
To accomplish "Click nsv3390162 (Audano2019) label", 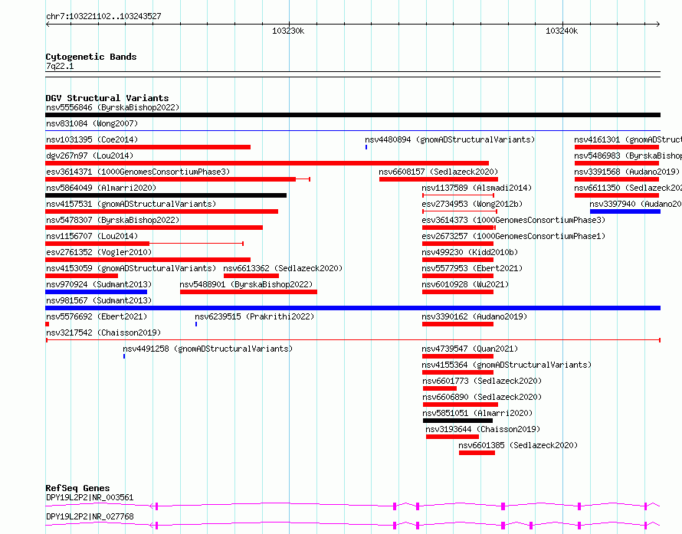I will point(474,316).
